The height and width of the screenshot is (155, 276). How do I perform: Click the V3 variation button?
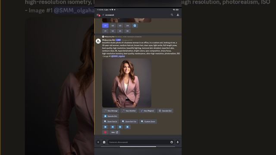tap(120, 31)
